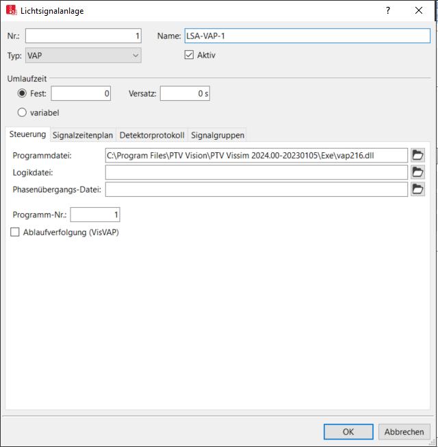Confirm with the OK button
Screen dimensions: 438x447
pyautogui.click(x=348, y=432)
